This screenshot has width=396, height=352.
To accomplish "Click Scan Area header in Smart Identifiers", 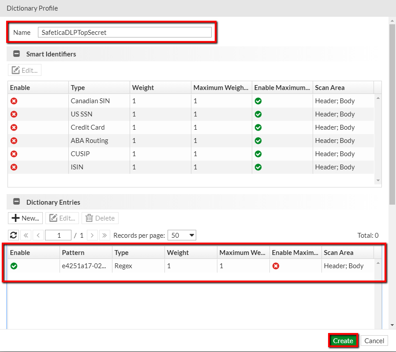I will 343,87.
